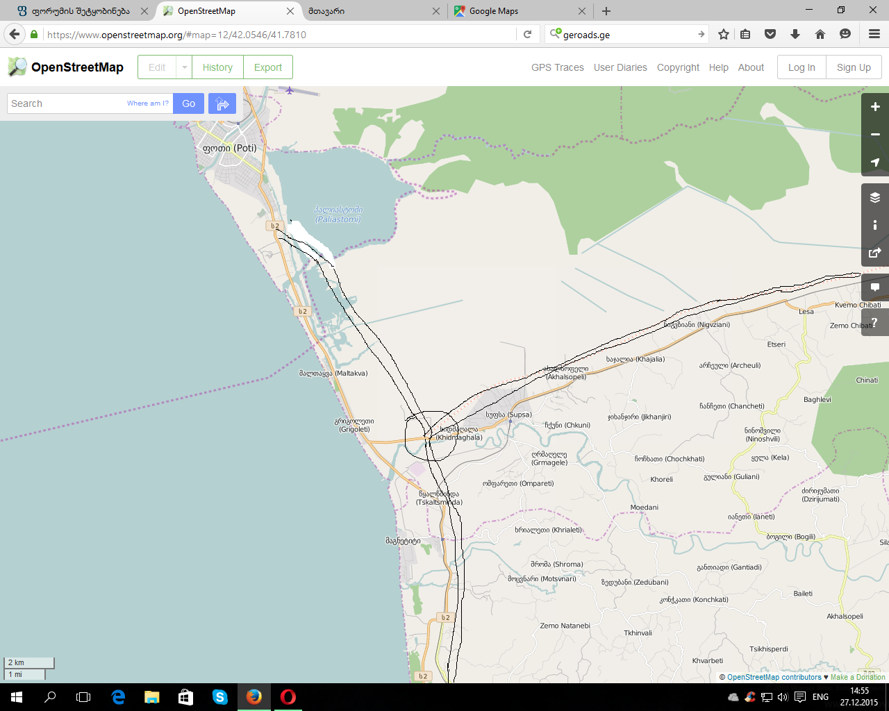
Task: Open Skype from the taskbar
Action: point(220,697)
